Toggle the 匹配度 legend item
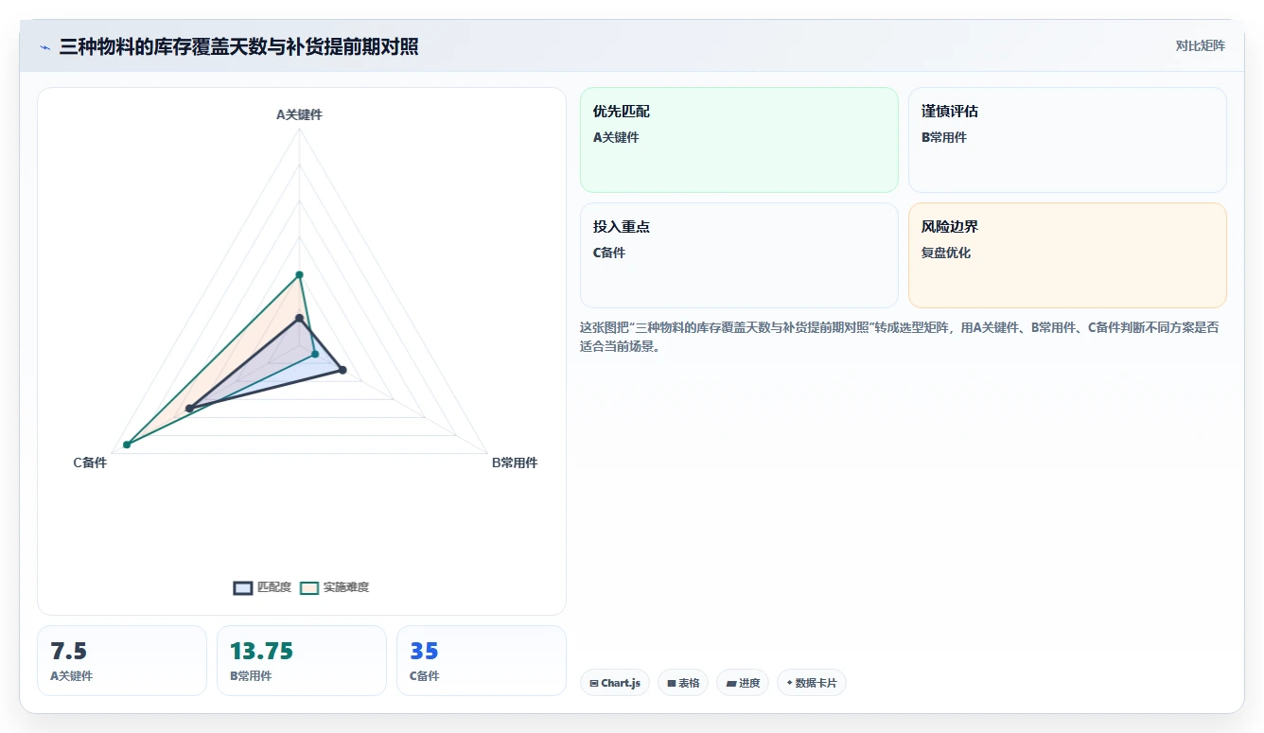This screenshot has height=733, width=1264. point(262,587)
